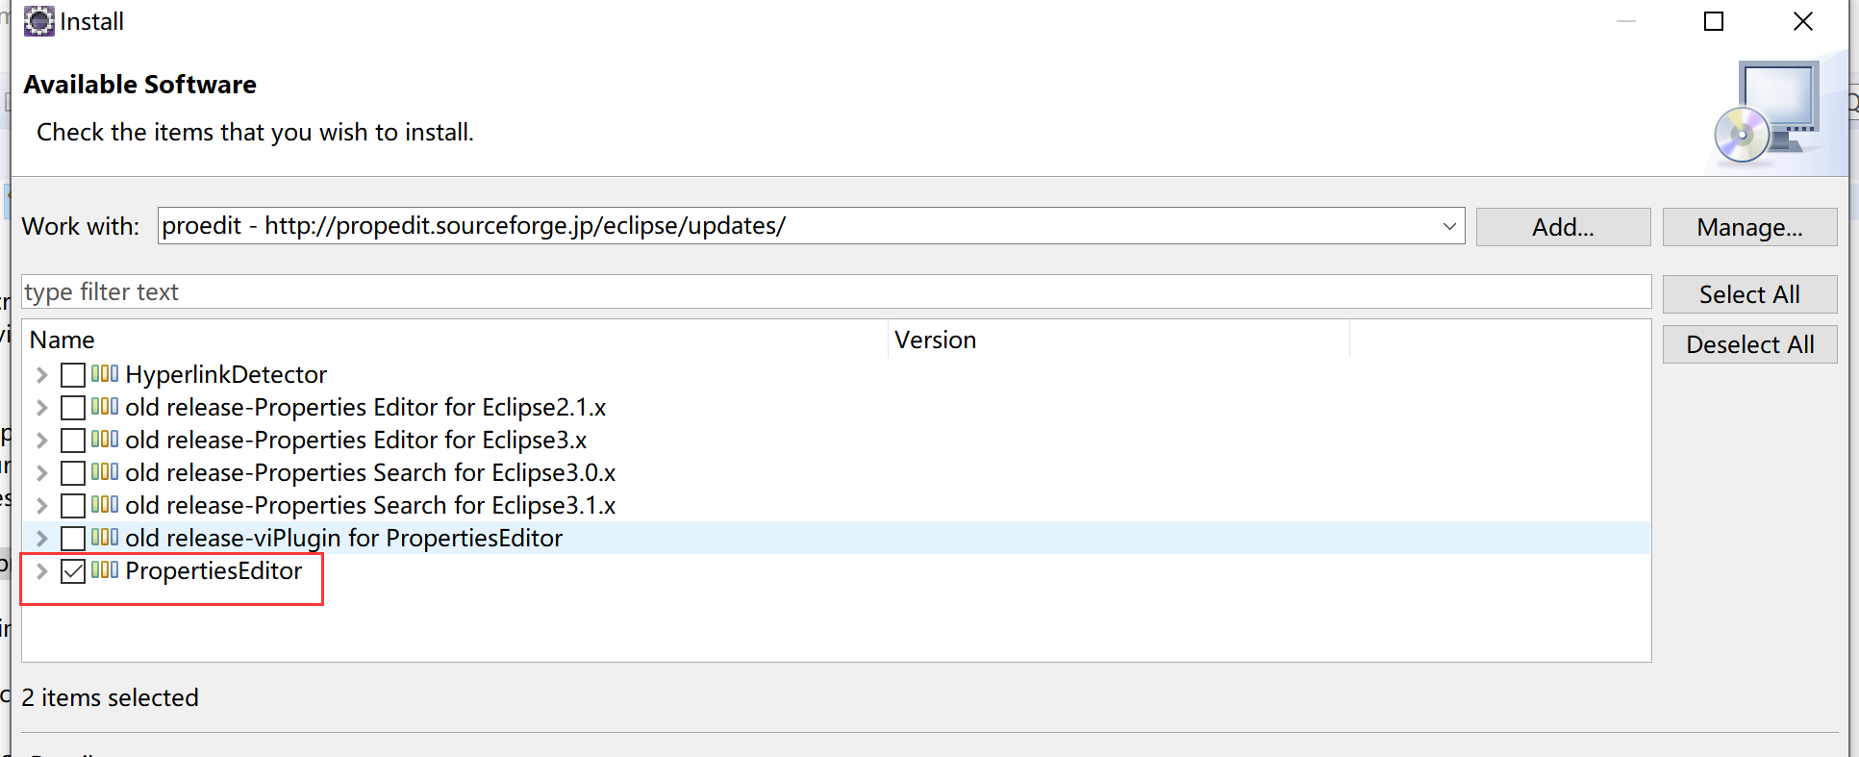
Task: Check old release-Properties Editor for Eclipse3.x
Action: [x=73, y=441]
